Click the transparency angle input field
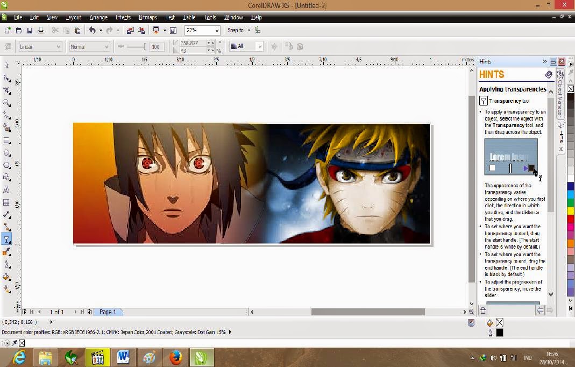575x367 pixels. click(x=194, y=43)
